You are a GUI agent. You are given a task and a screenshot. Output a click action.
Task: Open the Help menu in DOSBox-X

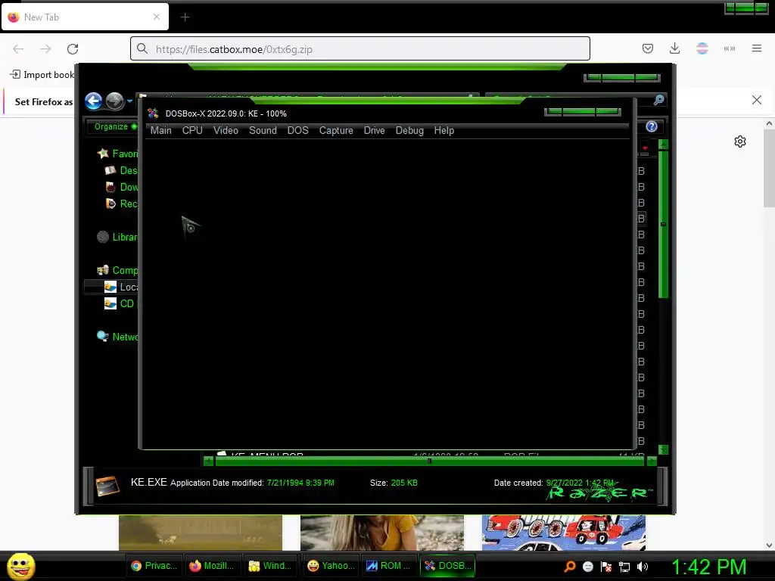[x=444, y=130]
